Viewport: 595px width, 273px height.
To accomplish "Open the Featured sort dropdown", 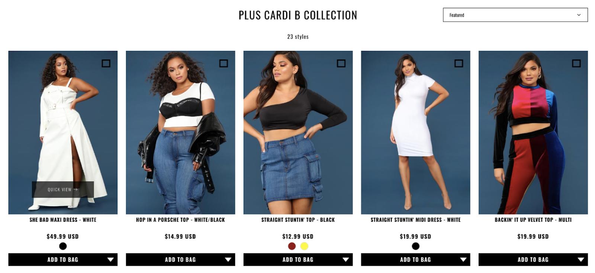I will pos(515,15).
